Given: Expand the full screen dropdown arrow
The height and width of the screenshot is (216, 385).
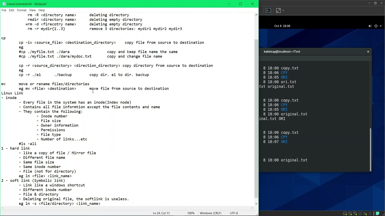Looking at the screenshot, I should pos(283,10).
